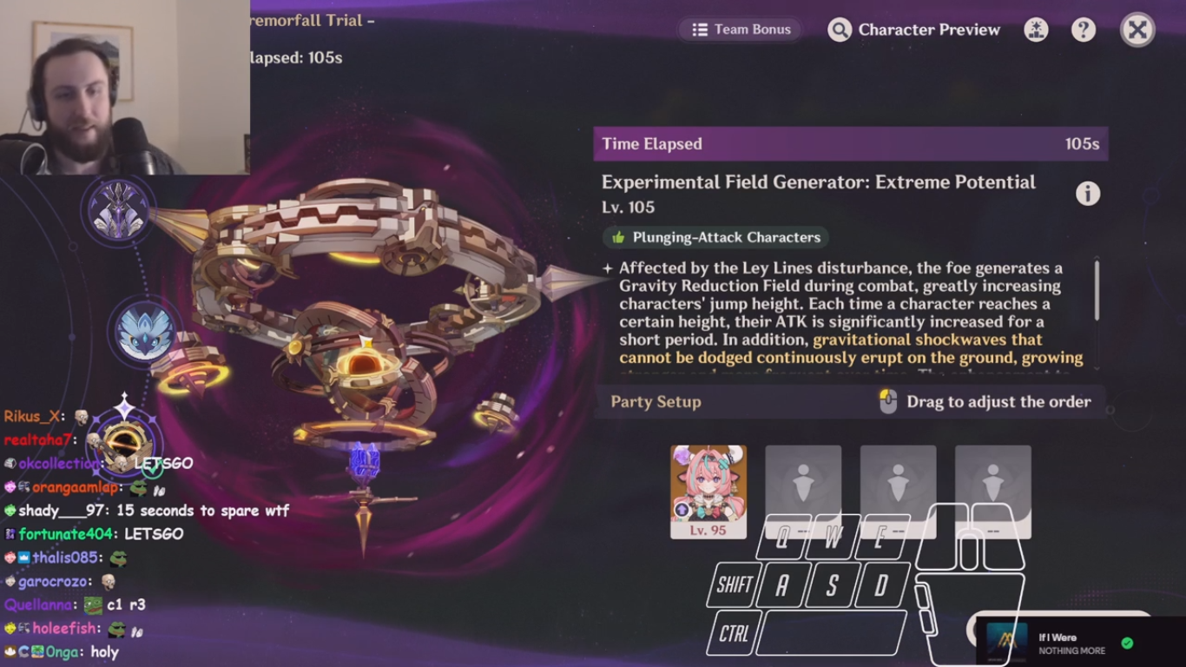This screenshot has height=667, width=1186.
Task: Click the mouse icon beside Drag to adjust
Action: tap(887, 401)
